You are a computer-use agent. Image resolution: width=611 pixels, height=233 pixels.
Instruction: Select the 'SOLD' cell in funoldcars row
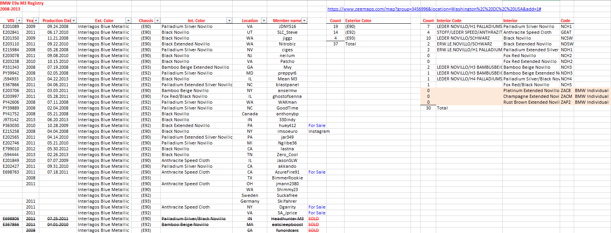coord(313,230)
